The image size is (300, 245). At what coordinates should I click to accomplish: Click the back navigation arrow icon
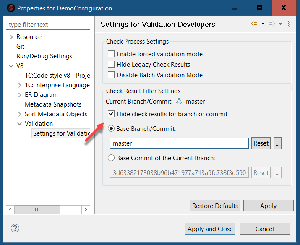[254, 24]
